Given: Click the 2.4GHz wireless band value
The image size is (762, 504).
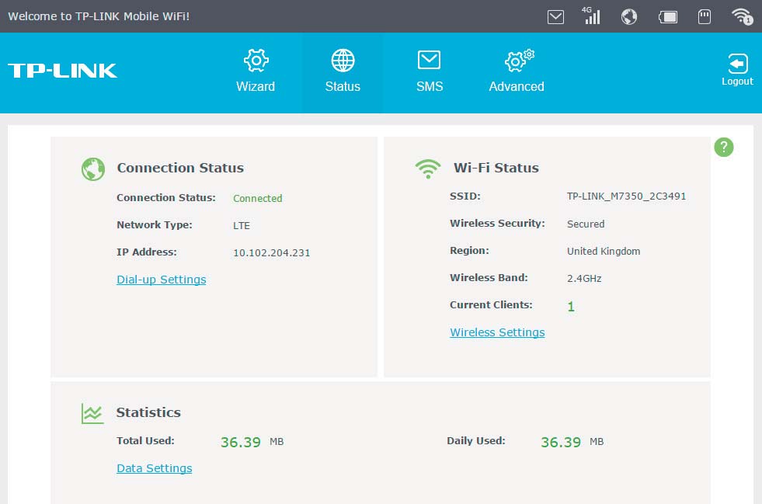Looking at the screenshot, I should [584, 279].
